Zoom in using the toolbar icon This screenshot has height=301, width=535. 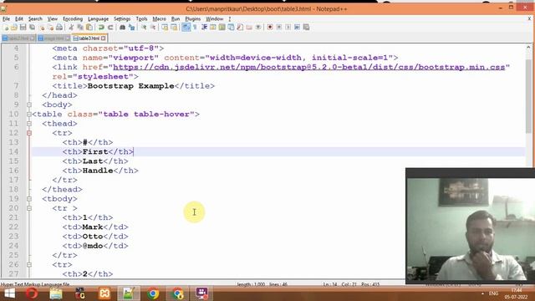point(144,28)
